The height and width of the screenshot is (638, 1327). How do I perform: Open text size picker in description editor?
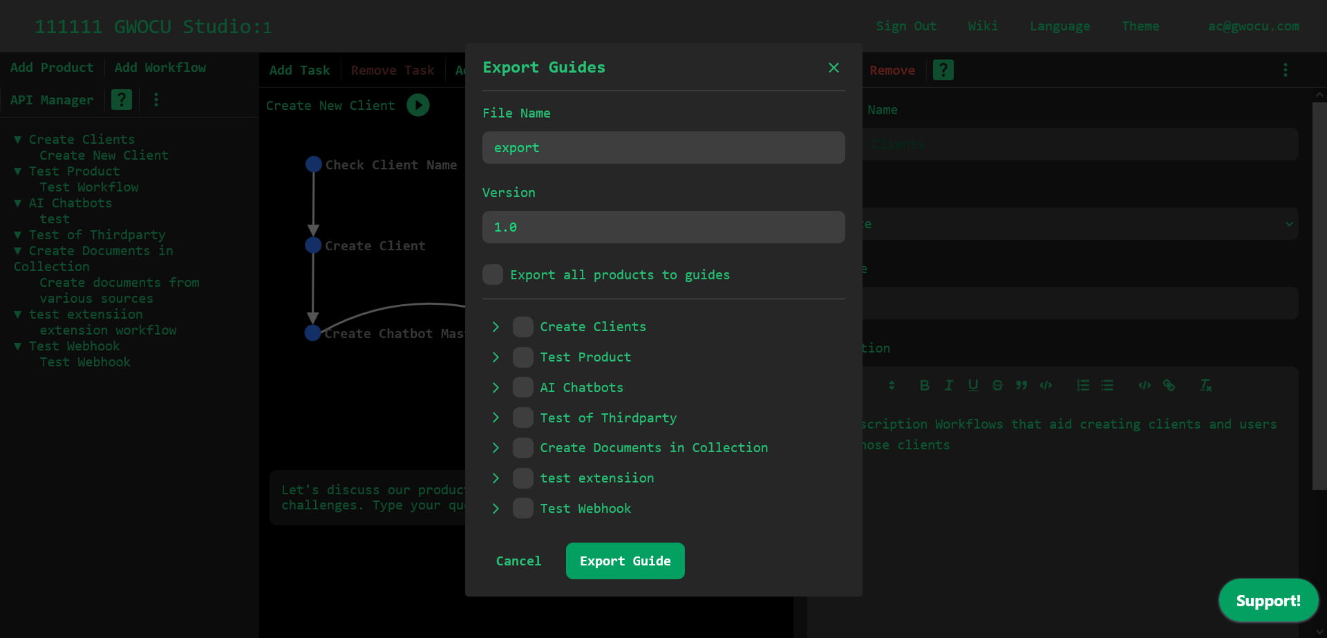[x=892, y=386]
